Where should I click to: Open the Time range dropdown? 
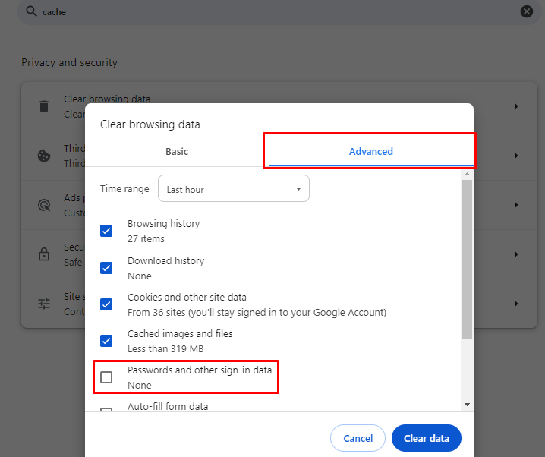point(233,189)
